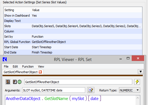Close the GetSlotOffAnotherObject tab with red X
The width and height of the screenshot is (148, 105).
40,72
